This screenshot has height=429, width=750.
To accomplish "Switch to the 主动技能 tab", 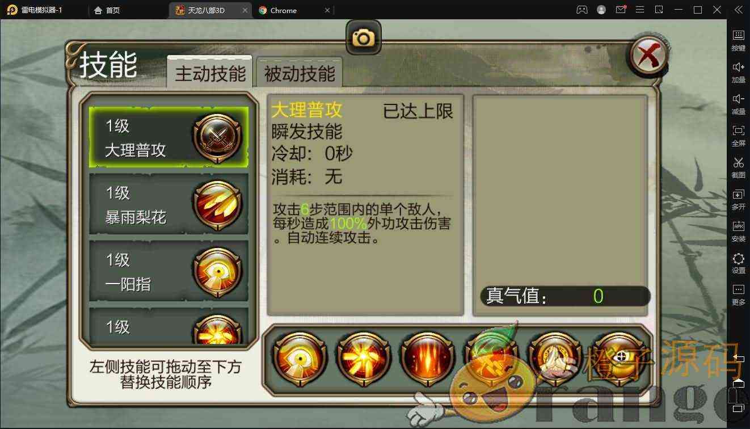I will (210, 73).
